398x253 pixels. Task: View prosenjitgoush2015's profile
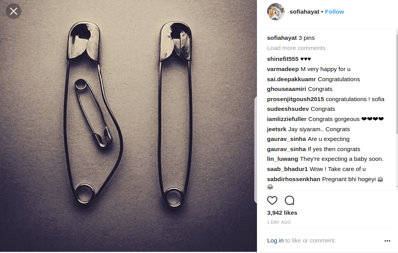click(295, 99)
